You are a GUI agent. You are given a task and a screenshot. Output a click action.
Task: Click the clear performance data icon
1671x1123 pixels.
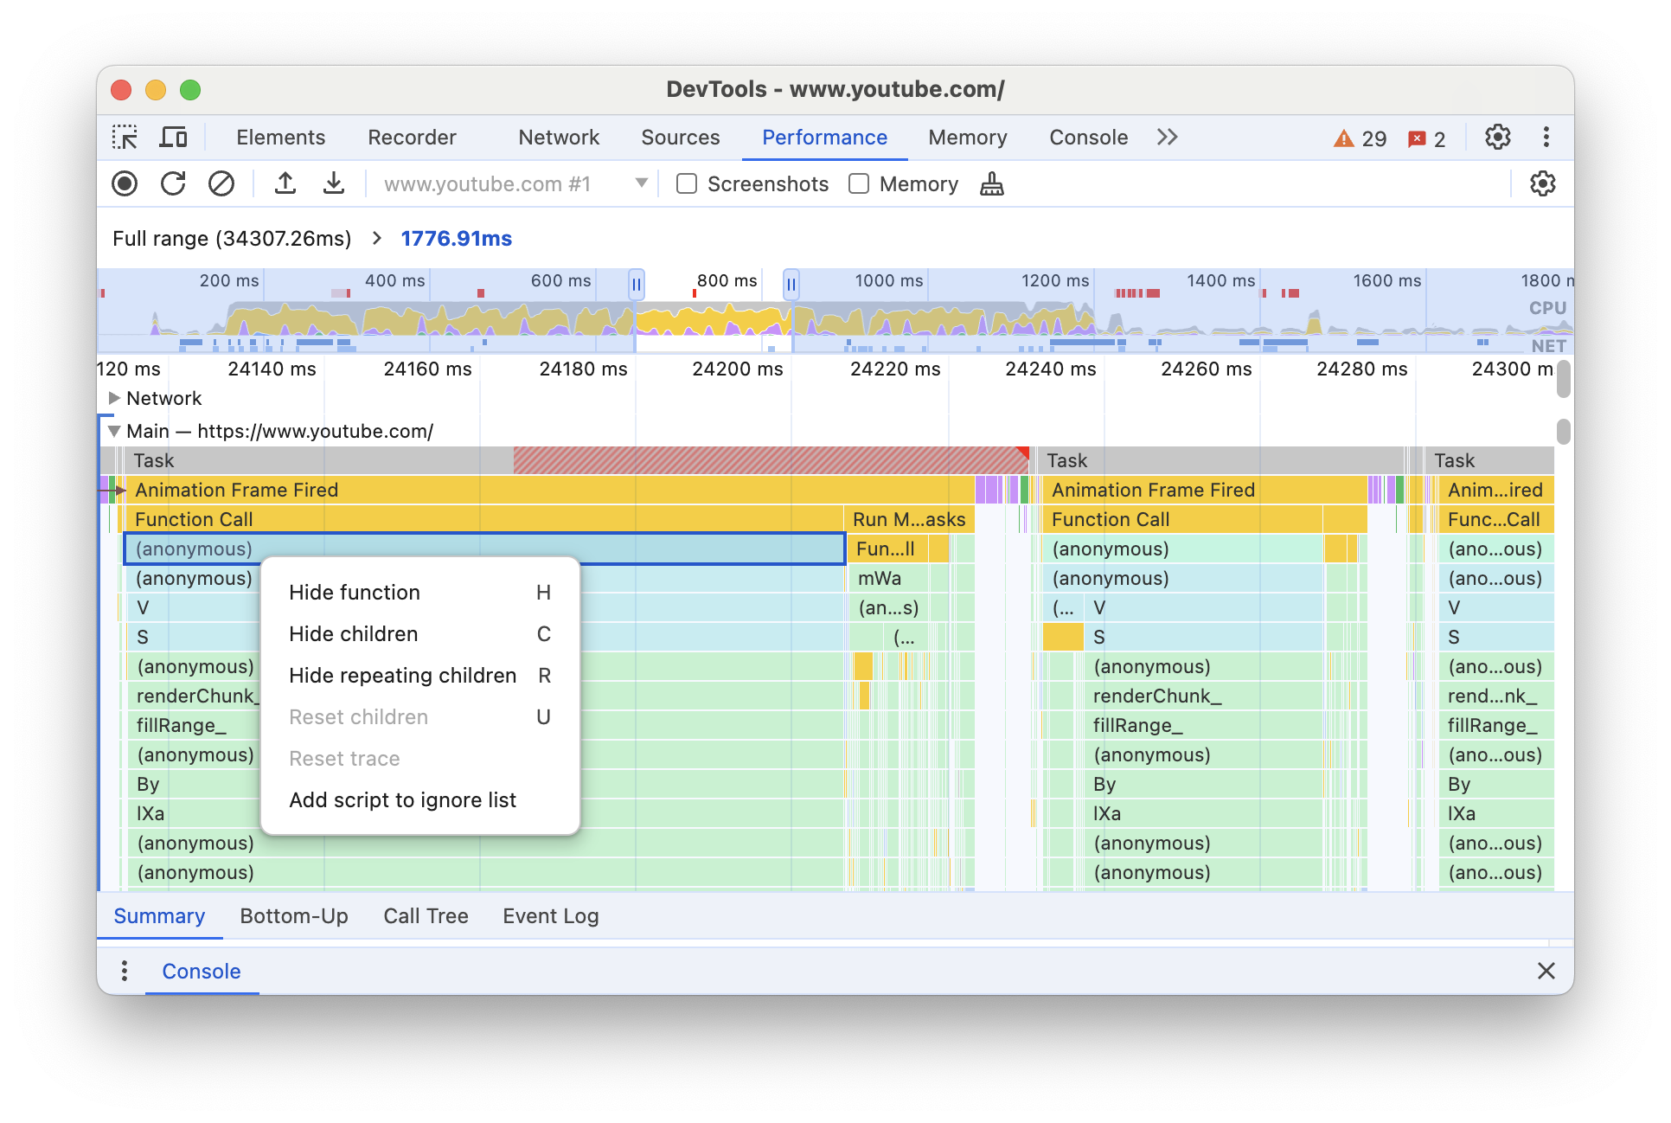(221, 184)
